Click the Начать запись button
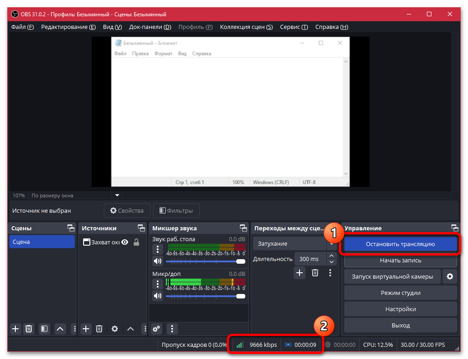468x359 pixels. pos(401,260)
